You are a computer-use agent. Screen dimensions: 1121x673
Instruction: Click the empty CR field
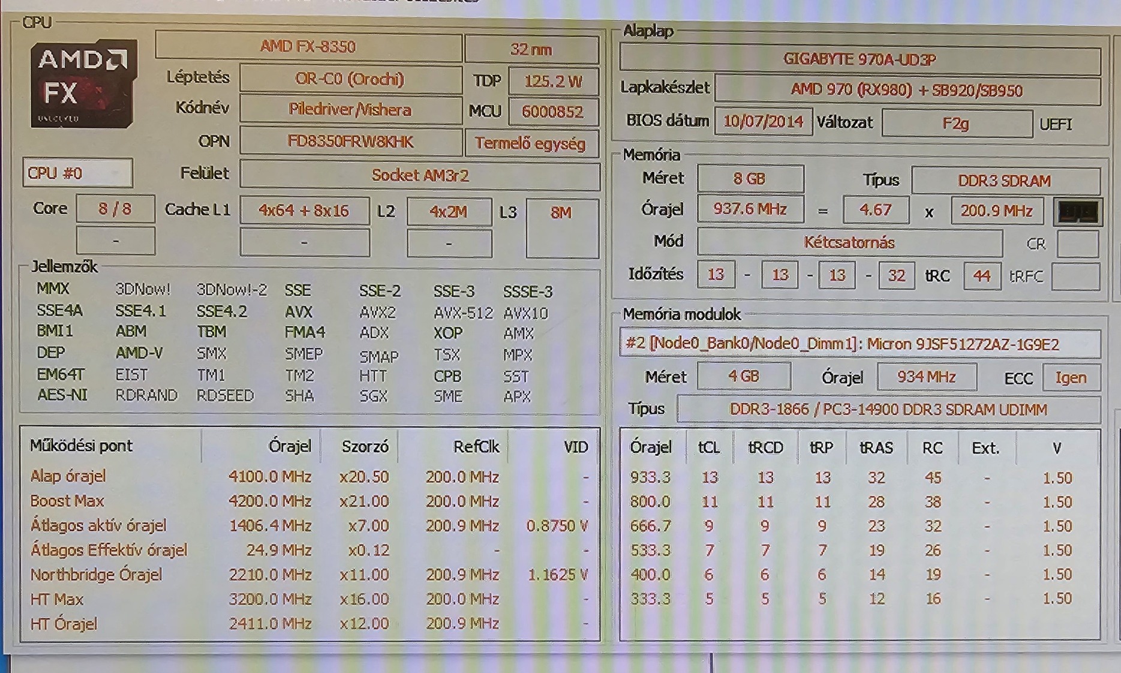coord(1078,244)
